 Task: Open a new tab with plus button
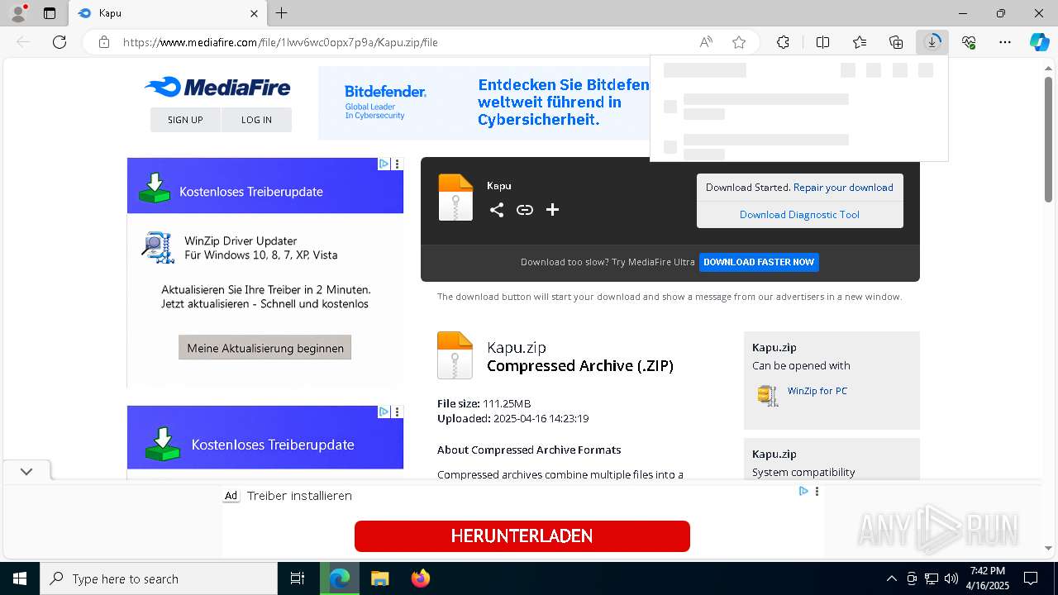[282, 13]
